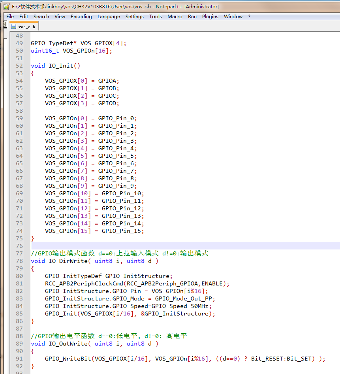Click line number 52 in the margin
Image resolution: width=340 pixels, height=374 pixels.
point(19,66)
